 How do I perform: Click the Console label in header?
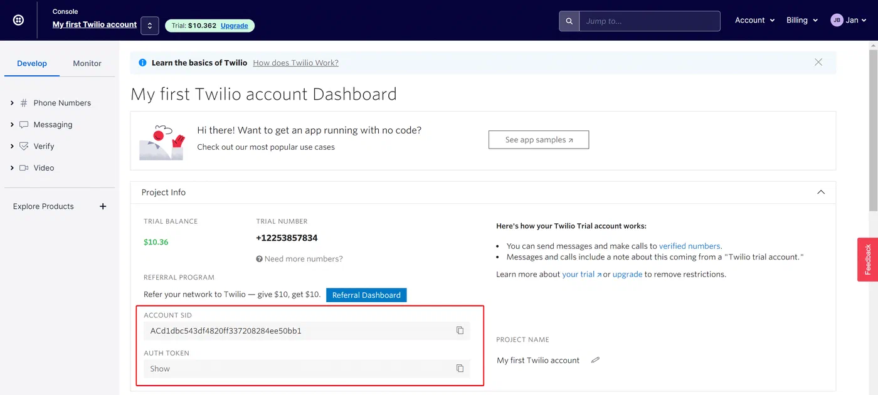pos(65,11)
